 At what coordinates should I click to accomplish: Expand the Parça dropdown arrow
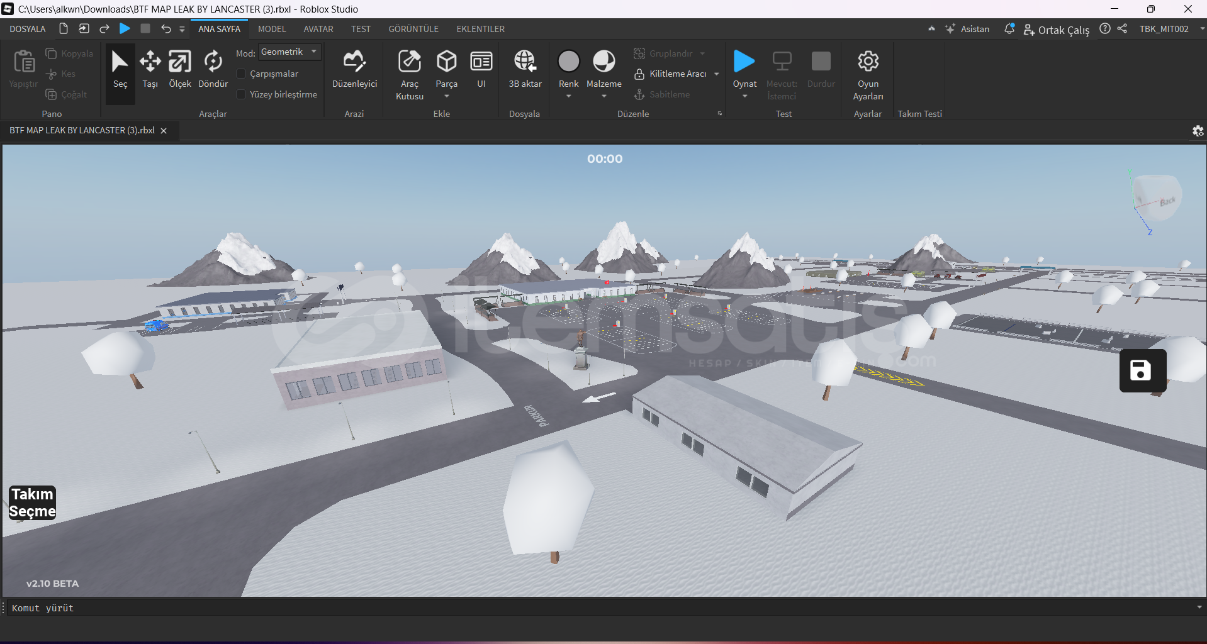tap(447, 96)
